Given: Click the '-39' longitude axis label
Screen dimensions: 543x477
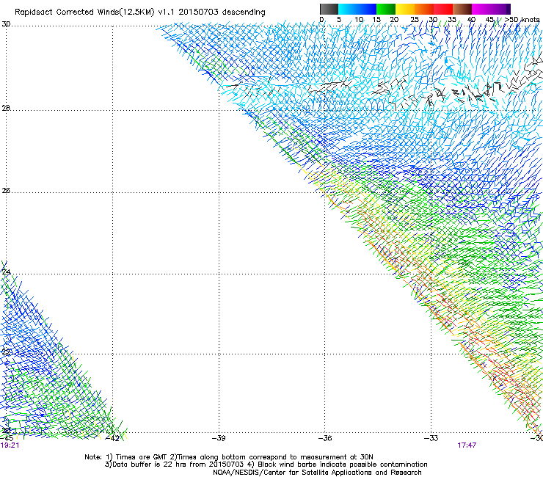Looking at the screenshot, I should point(219,438).
